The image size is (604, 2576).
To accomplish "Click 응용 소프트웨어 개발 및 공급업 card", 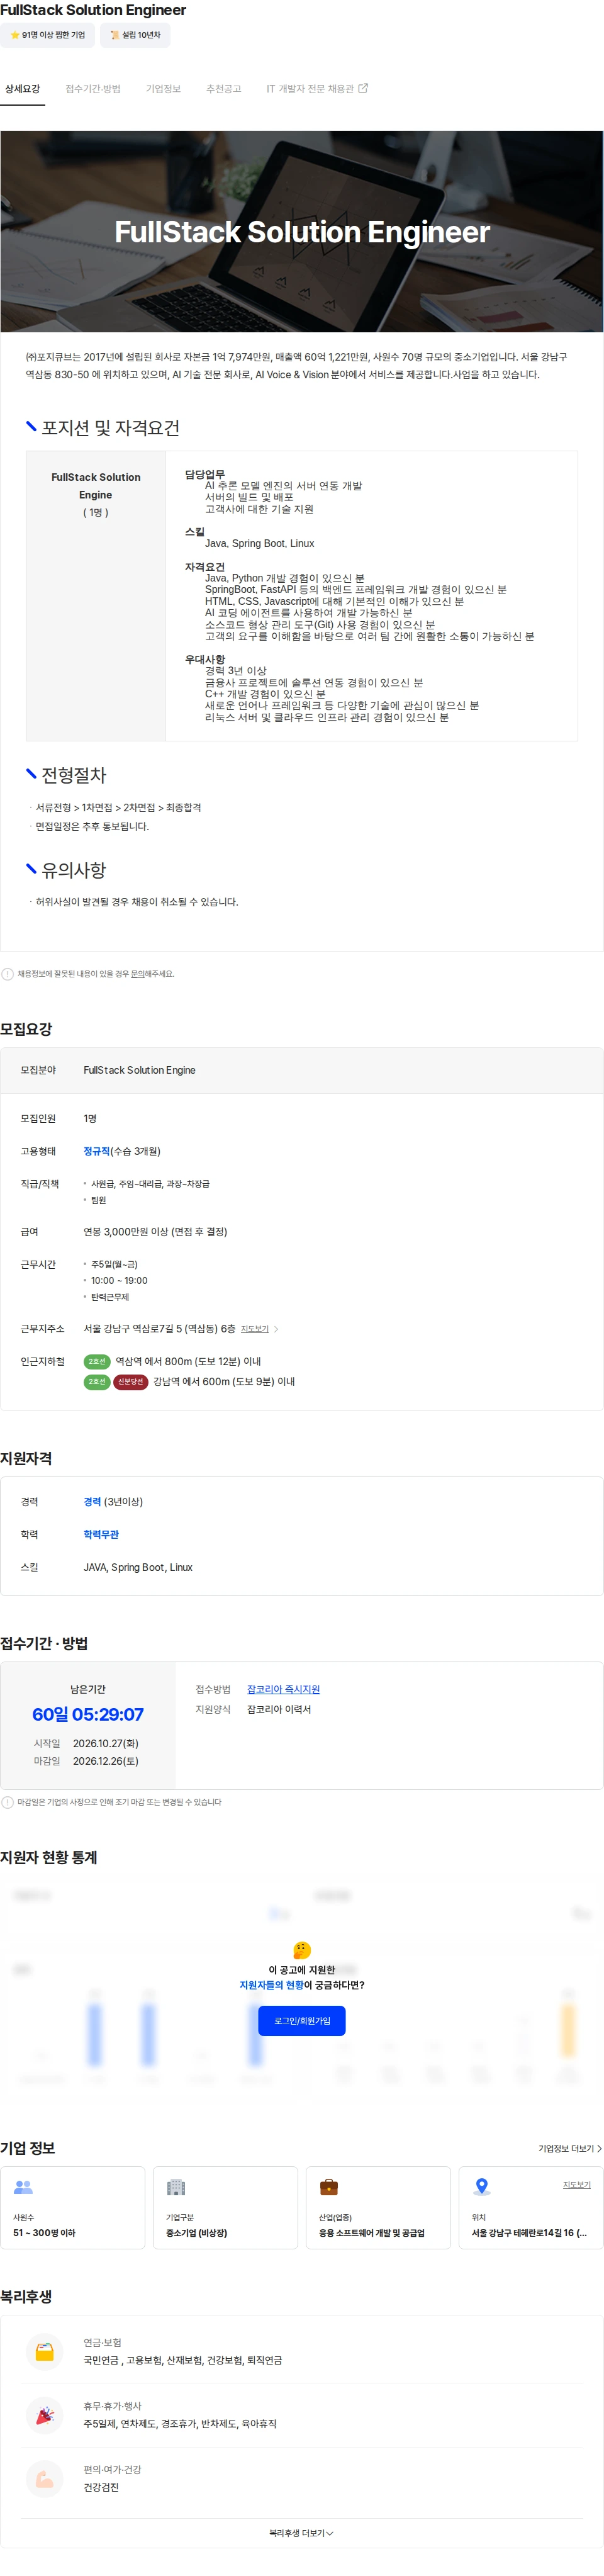I will 378,2207.
